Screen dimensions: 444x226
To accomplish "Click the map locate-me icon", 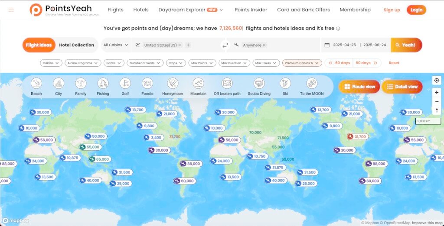I will (x=436, y=81).
